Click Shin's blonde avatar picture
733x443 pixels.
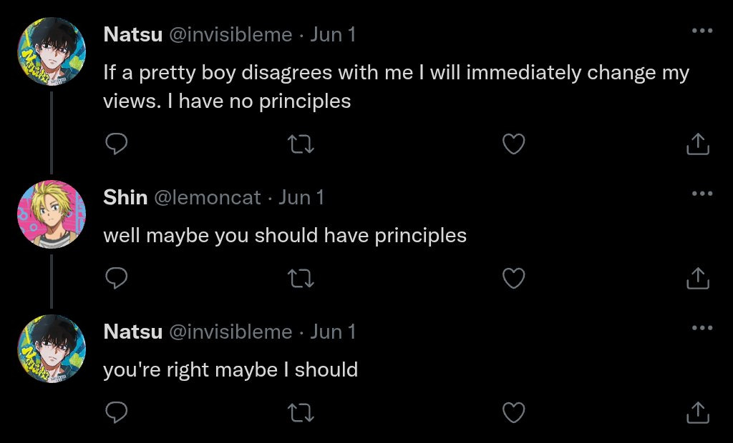(x=51, y=214)
